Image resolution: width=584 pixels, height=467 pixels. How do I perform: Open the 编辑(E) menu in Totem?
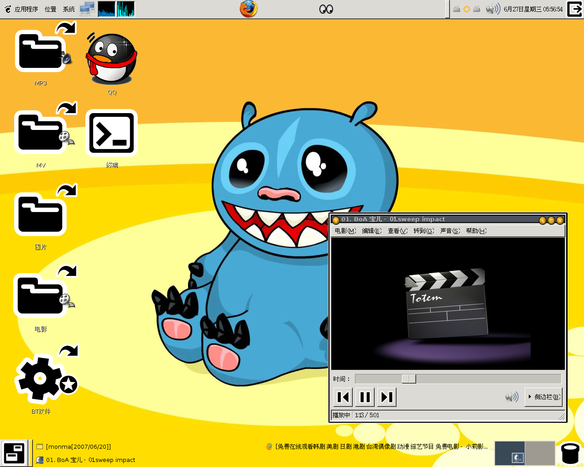pos(372,231)
